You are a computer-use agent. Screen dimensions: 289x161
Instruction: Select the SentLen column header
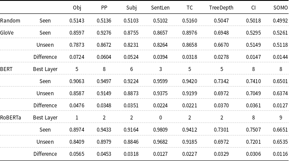coord(160,8)
